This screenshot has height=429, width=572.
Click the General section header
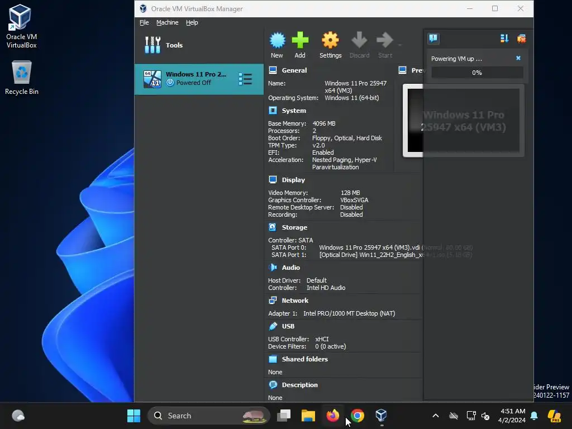tap(294, 70)
